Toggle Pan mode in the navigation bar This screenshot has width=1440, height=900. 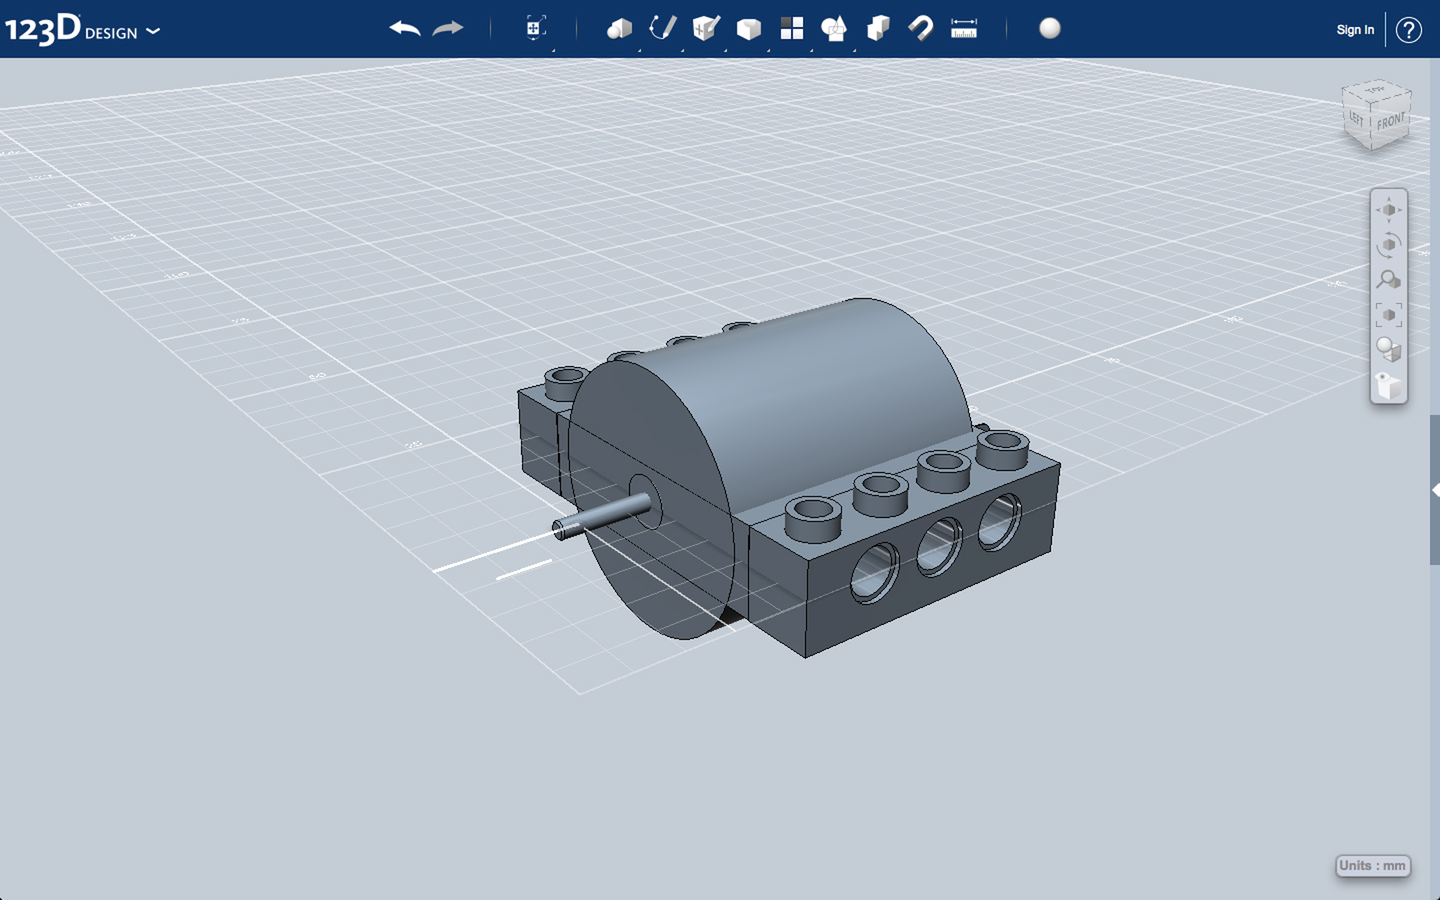tap(1389, 209)
